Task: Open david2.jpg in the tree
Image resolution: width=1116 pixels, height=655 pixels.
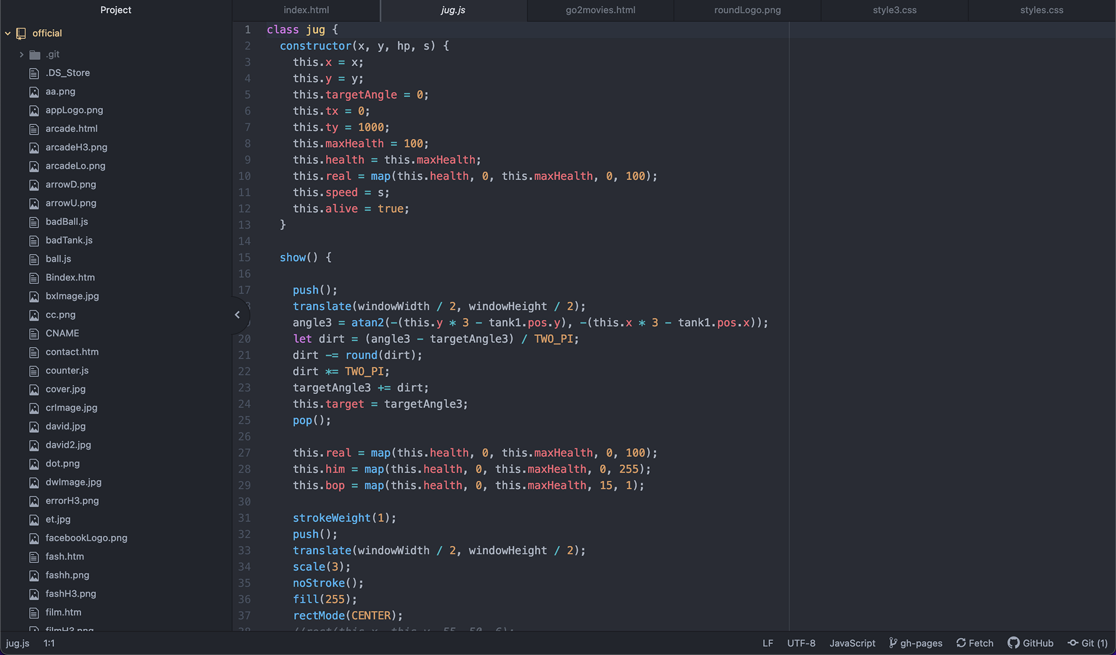Action: [69, 445]
